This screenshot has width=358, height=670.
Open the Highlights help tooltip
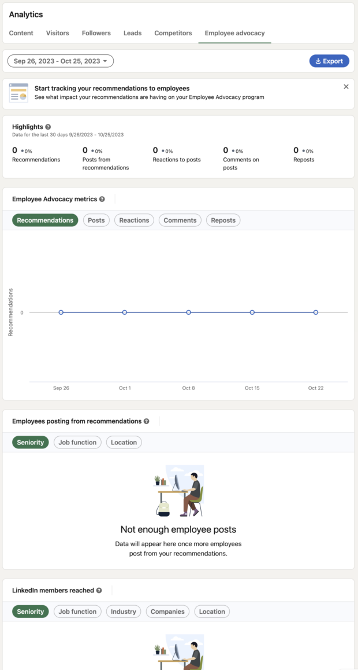click(x=48, y=127)
